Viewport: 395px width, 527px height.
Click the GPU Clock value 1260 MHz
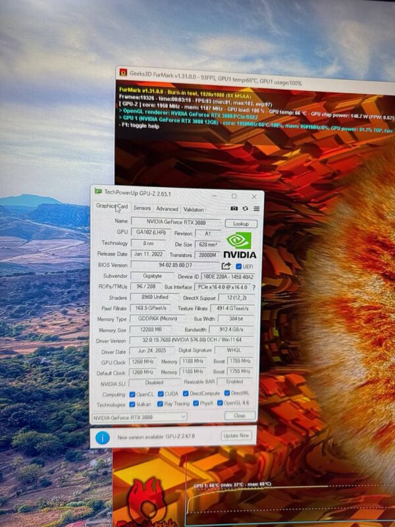[142, 362]
